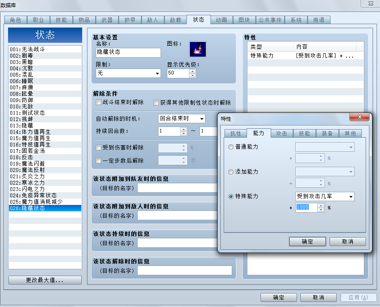Select state 010:无敌 in list
This screenshot has height=307, width=380.
tap(45, 106)
